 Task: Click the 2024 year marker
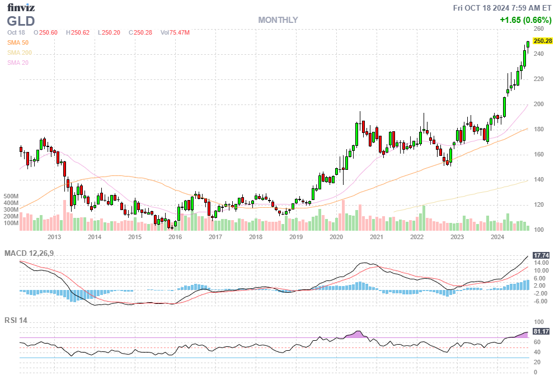click(497, 237)
